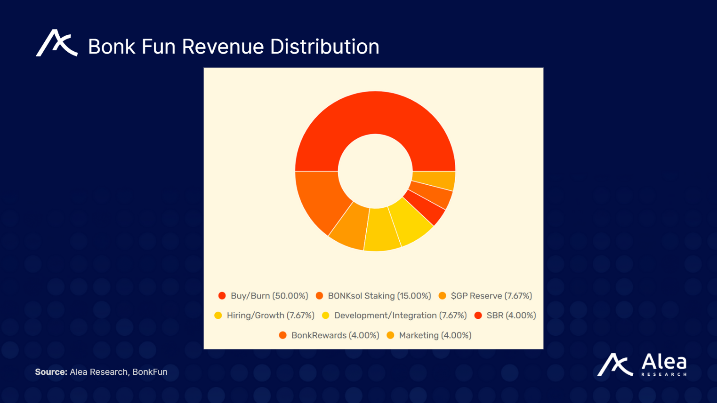This screenshot has height=403, width=717.
Task: Click the Development/Integration legend dot
Action: (x=325, y=316)
